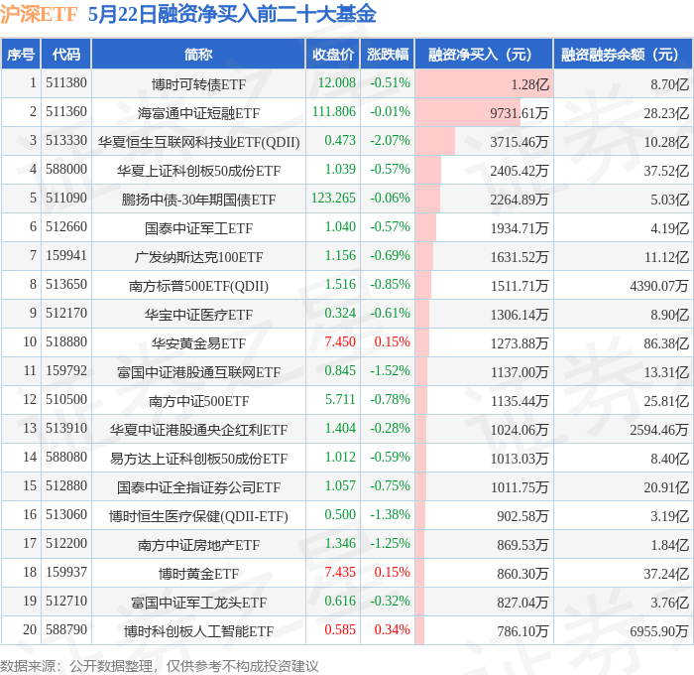
Task: Select fund code 510500
Action: (x=66, y=400)
